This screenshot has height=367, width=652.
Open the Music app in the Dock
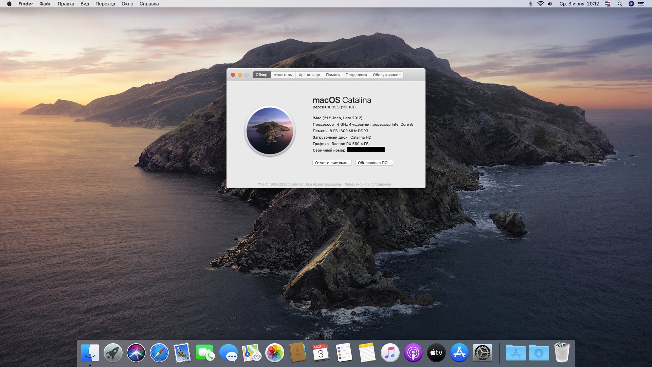[390, 353]
